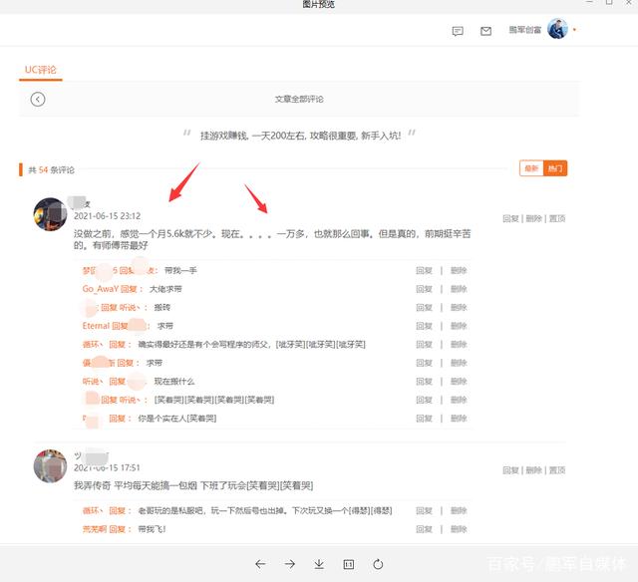Click the first commenter's avatar
The width and height of the screenshot is (638, 582).
pyautogui.click(x=50, y=213)
